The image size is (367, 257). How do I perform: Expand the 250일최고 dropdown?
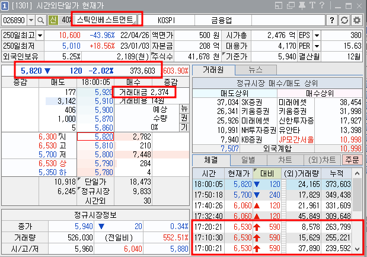(x=40, y=36)
